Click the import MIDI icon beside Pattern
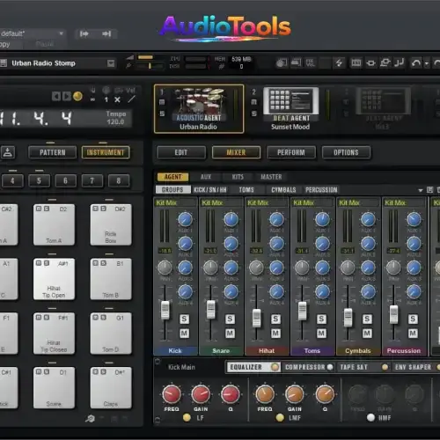Viewport: 440px width, 440px height. pyautogui.click(x=8, y=152)
